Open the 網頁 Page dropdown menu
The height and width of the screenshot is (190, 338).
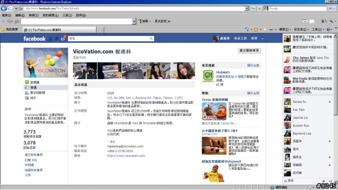pyautogui.click(x=285, y=30)
